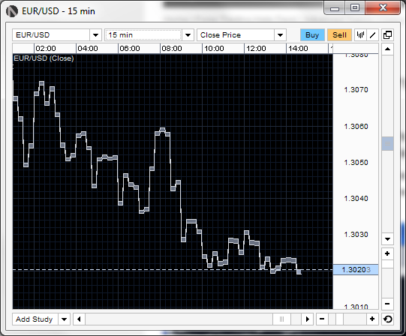Screen dimensions: 406x336
Task: Click horizontal scrollbar left arrow
Action: click(80, 319)
